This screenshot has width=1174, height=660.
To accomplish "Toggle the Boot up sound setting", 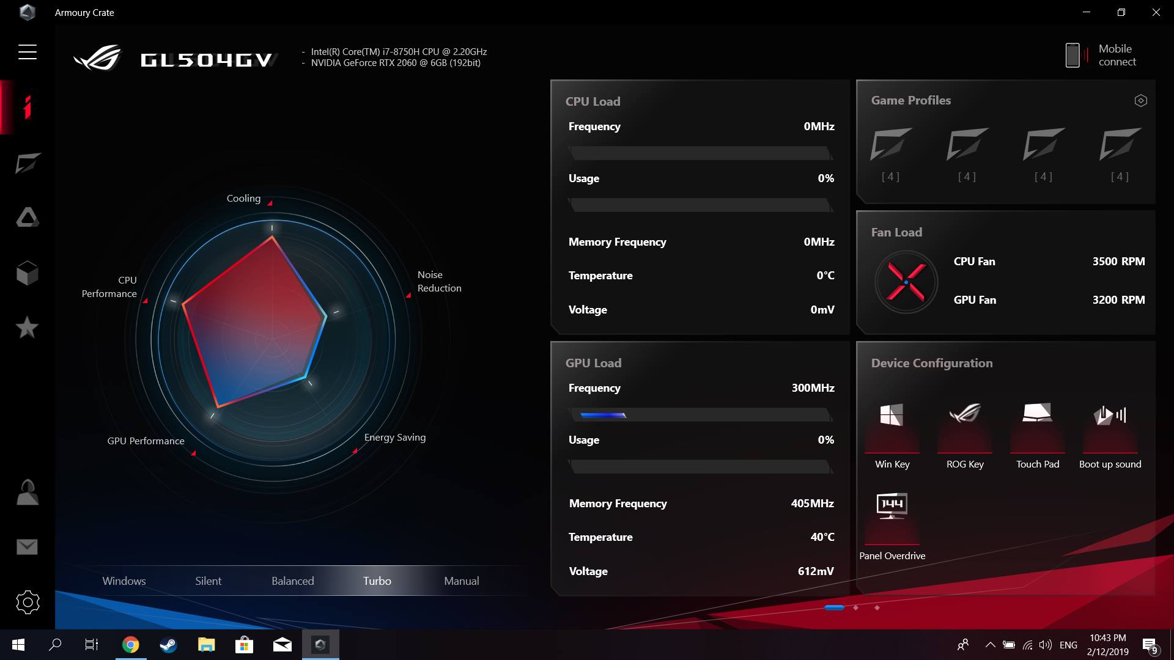I will pyautogui.click(x=1110, y=435).
